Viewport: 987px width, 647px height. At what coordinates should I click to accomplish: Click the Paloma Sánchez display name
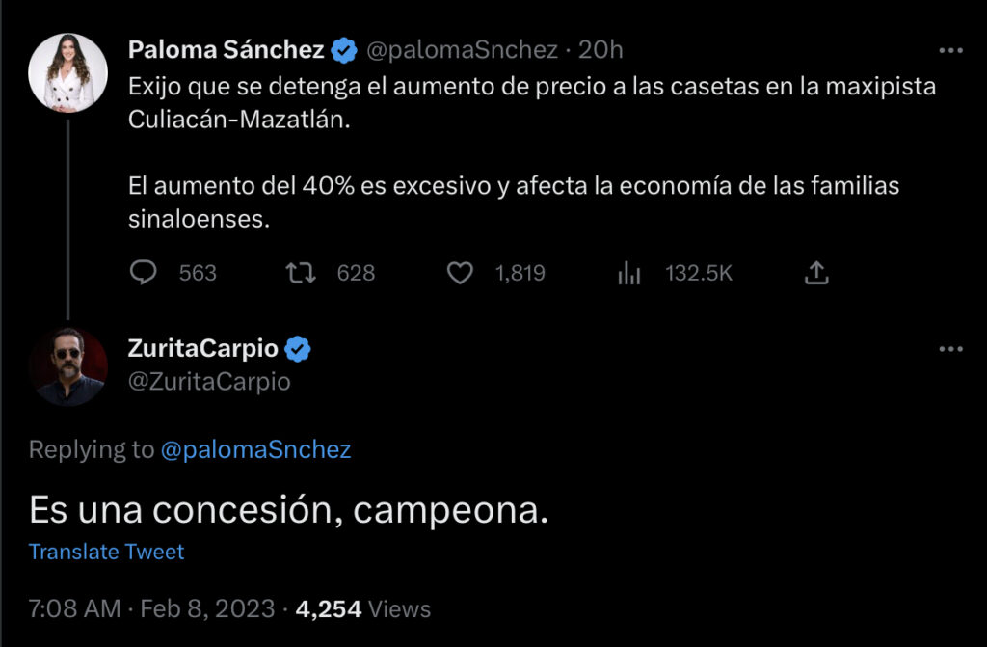point(227,49)
